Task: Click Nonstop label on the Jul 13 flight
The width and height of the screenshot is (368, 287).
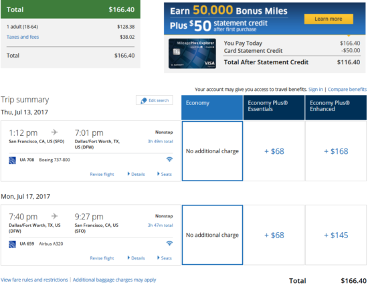Action: (164, 132)
